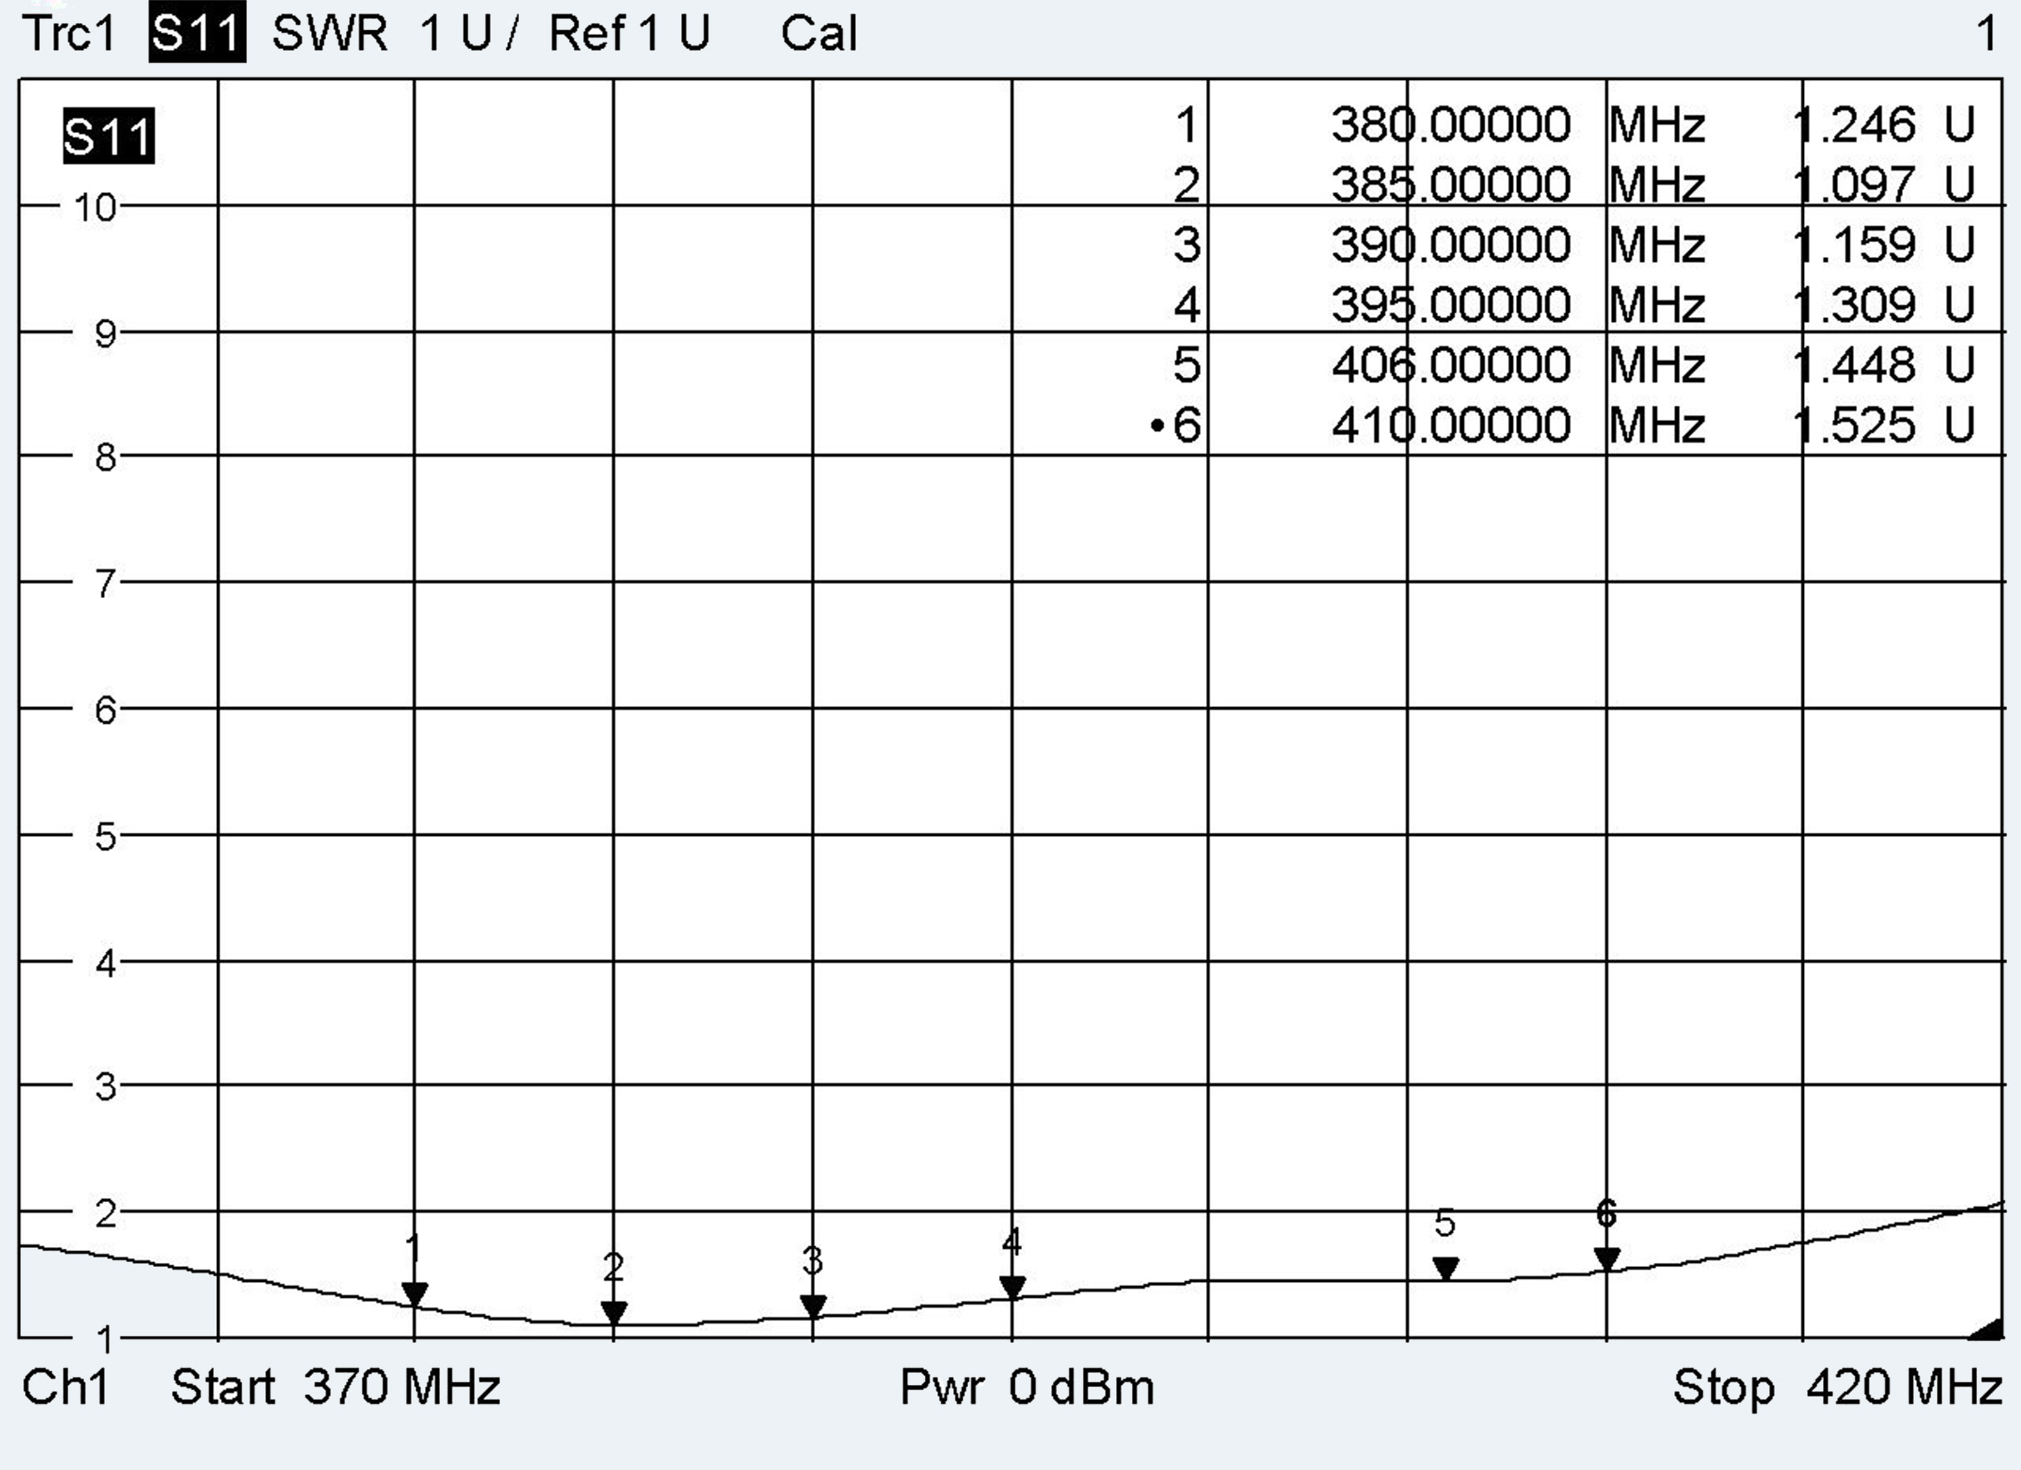This screenshot has width=2021, height=1470.
Task: Click the Ch1 channel label
Action: pyautogui.click(x=66, y=1388)
